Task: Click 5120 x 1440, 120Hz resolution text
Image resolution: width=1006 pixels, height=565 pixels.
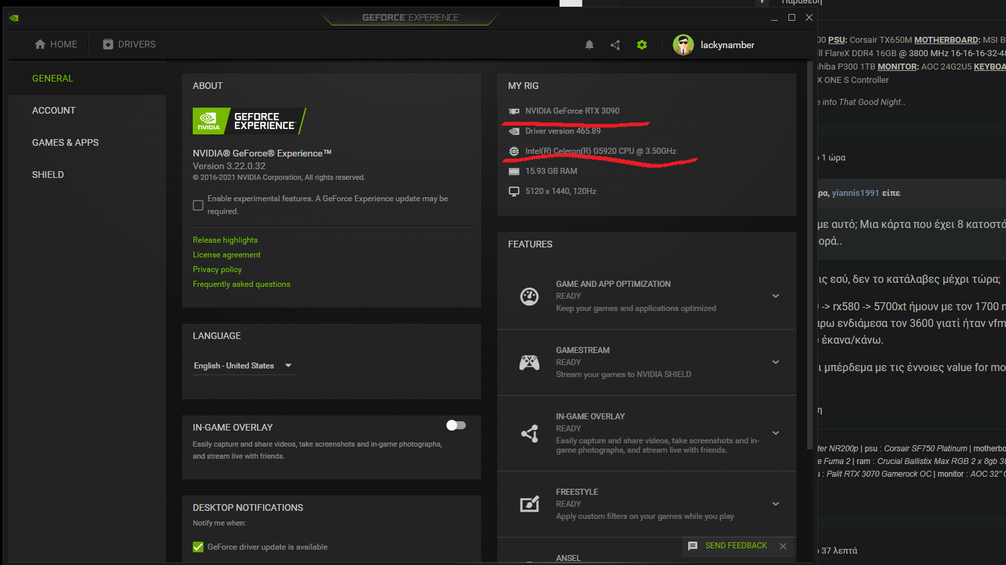Action: (561, 191)
